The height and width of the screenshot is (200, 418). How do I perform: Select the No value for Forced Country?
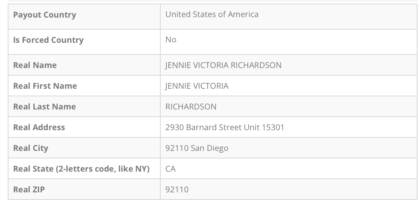[171, 40]
